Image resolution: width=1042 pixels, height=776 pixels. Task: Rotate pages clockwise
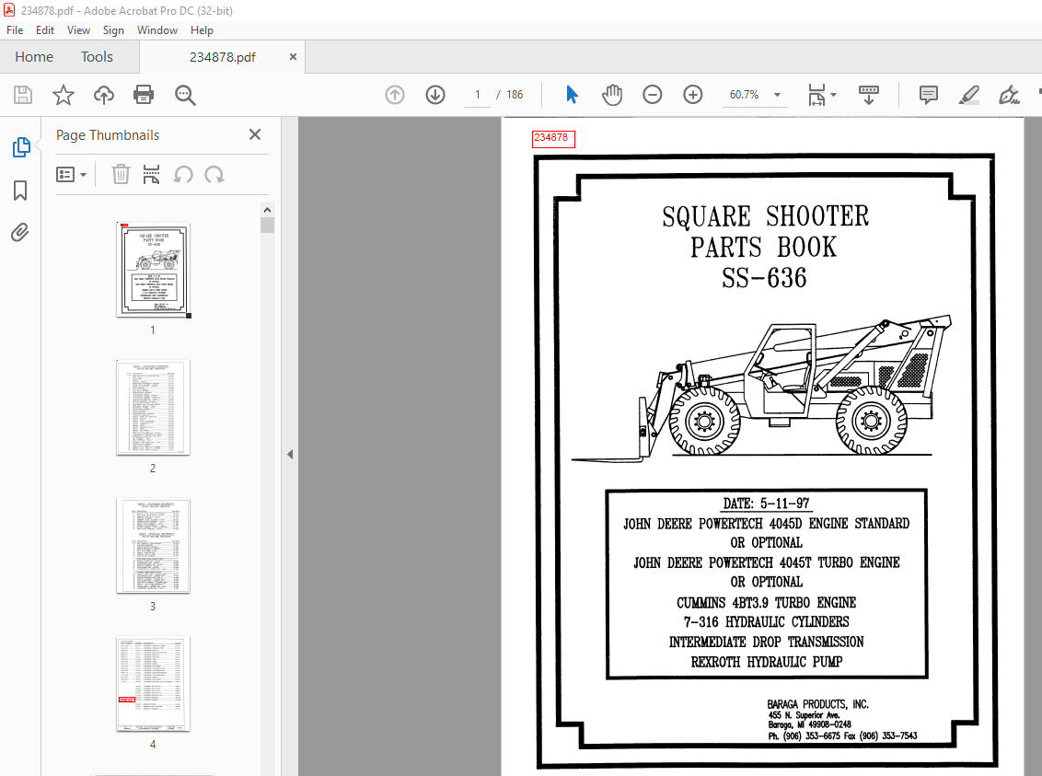(x=214, y=175)
